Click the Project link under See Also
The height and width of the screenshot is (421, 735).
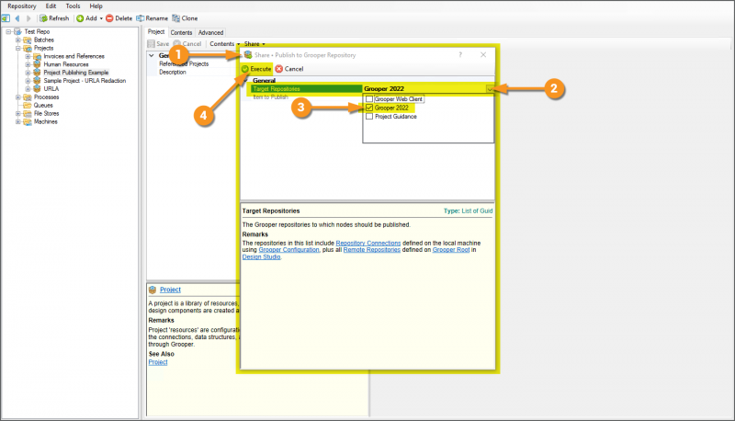click(157, 362)
